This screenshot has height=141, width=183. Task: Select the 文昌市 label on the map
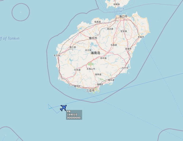click(x=141, y=37)
